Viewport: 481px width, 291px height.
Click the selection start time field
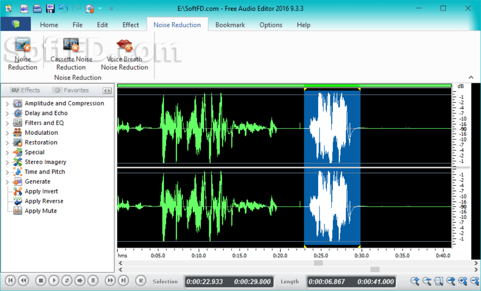tap(205, 281)
